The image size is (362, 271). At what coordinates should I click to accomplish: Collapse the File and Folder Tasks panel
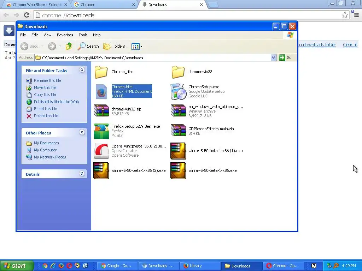[82, 70]
